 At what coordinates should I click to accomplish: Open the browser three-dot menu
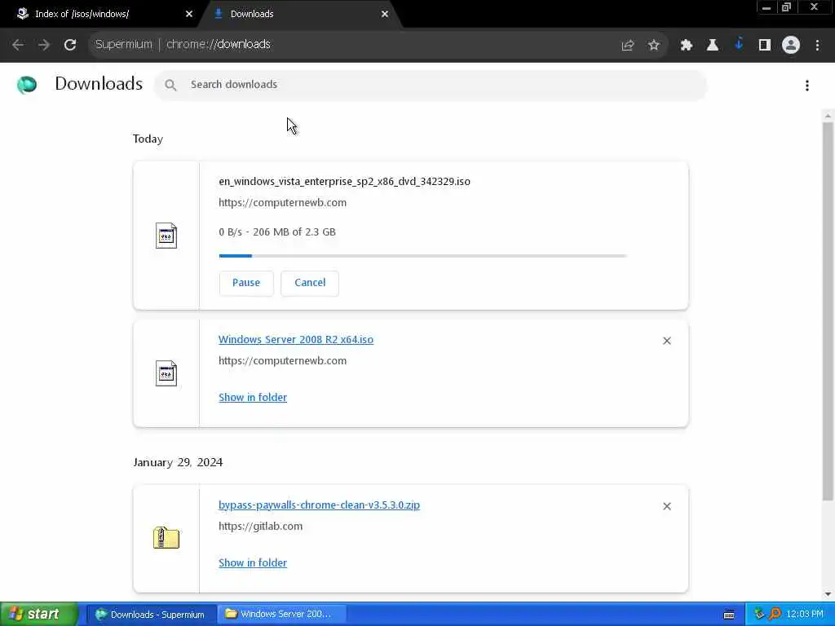[817, 46]
